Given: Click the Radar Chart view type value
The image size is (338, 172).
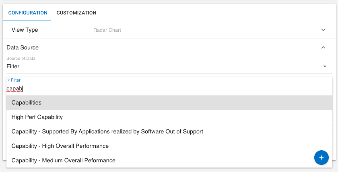Looking at the screenshot, I should tap(107, 30).
